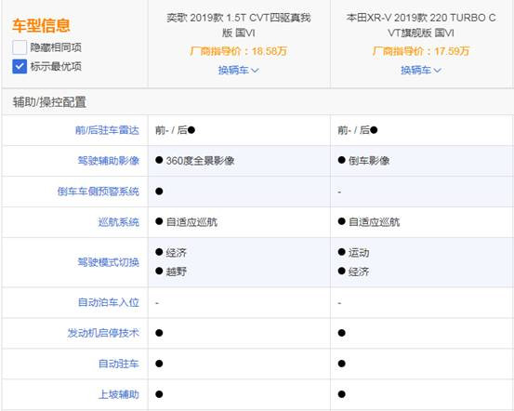514x411 pixels.
Task: Open the 自动驻车 spec link
Action: pyautogui.click(x=119, y=364)
